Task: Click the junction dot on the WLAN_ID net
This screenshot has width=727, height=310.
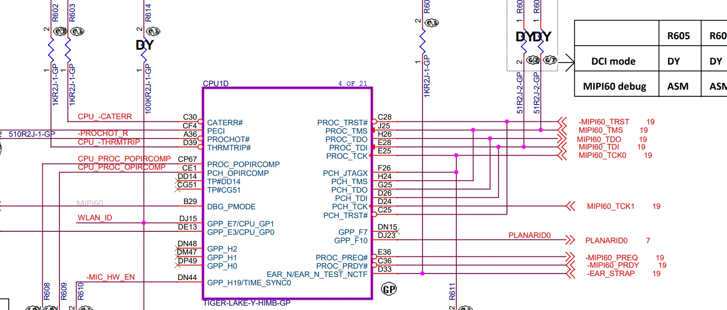Action: (x=144, y=223)
